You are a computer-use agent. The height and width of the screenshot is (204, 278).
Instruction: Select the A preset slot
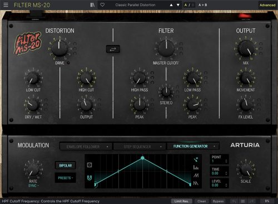coord(186,5)
